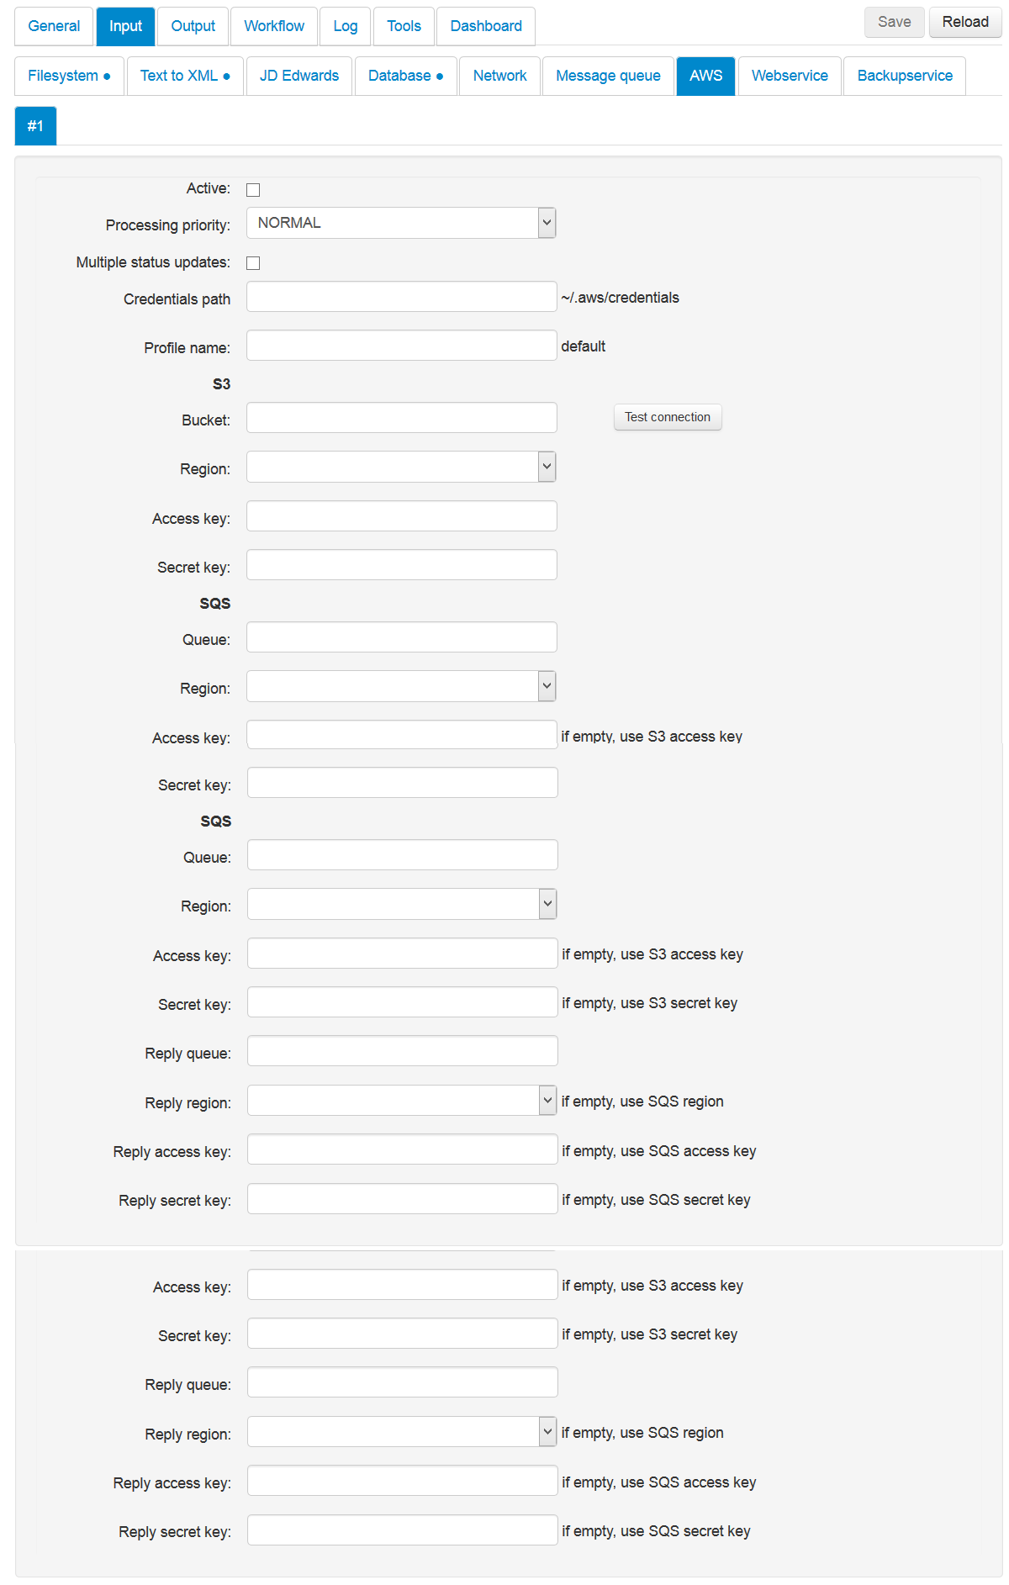Open the Database sub-tab
The width and height of the screenshot is (1009, 1585).
pos(406,76)
